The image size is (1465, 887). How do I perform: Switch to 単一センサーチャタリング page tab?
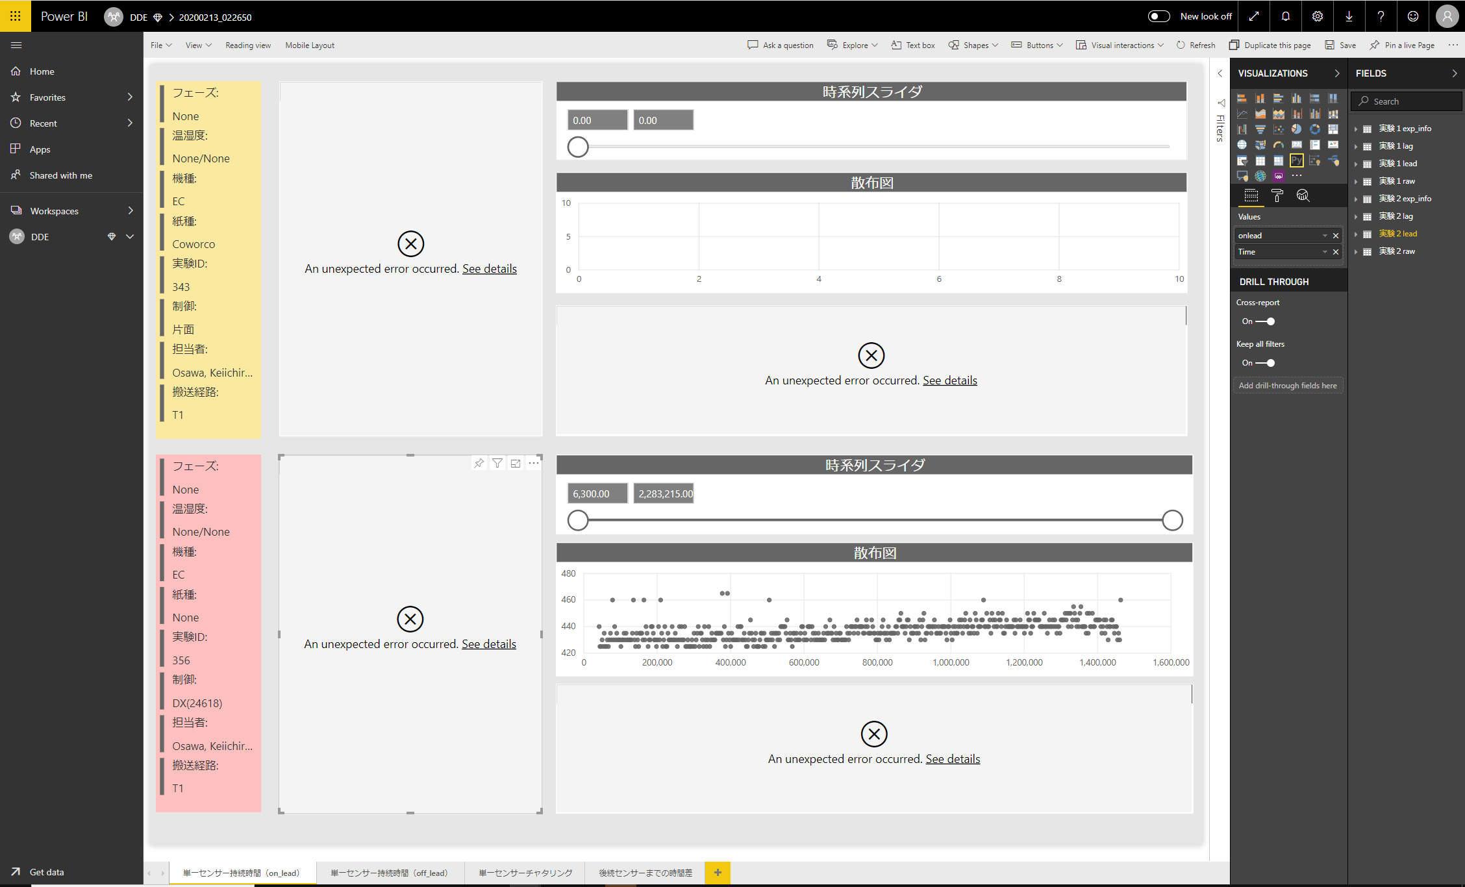[x=525, y=873]
